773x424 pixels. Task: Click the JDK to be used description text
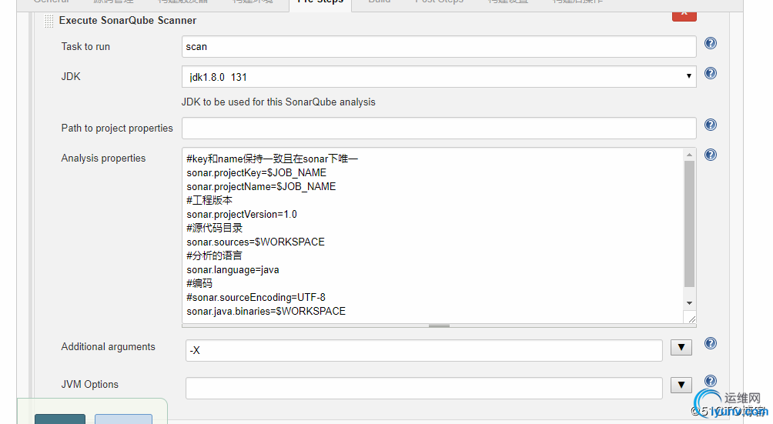point(279,102)
